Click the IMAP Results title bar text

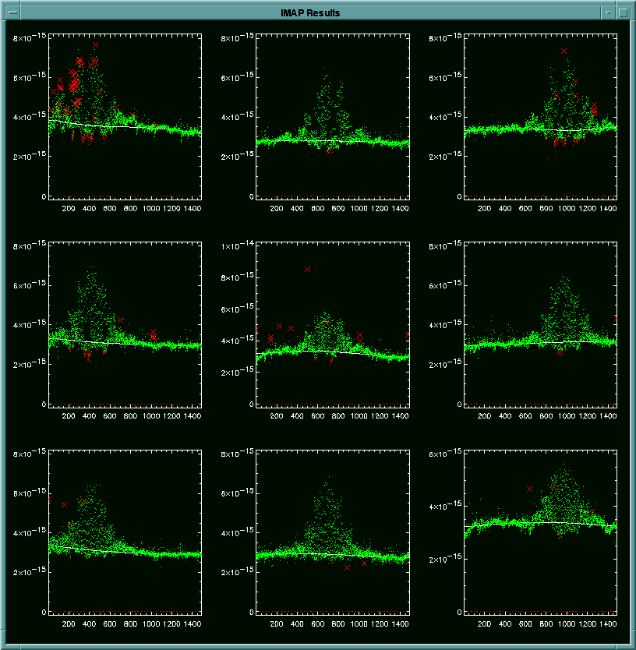(310, 12)
